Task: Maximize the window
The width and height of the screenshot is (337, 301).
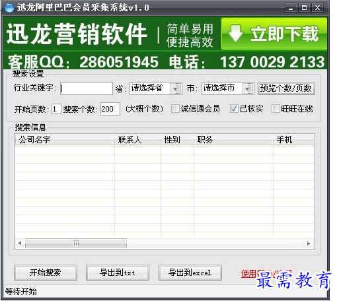Action: (x=304, y=8)
